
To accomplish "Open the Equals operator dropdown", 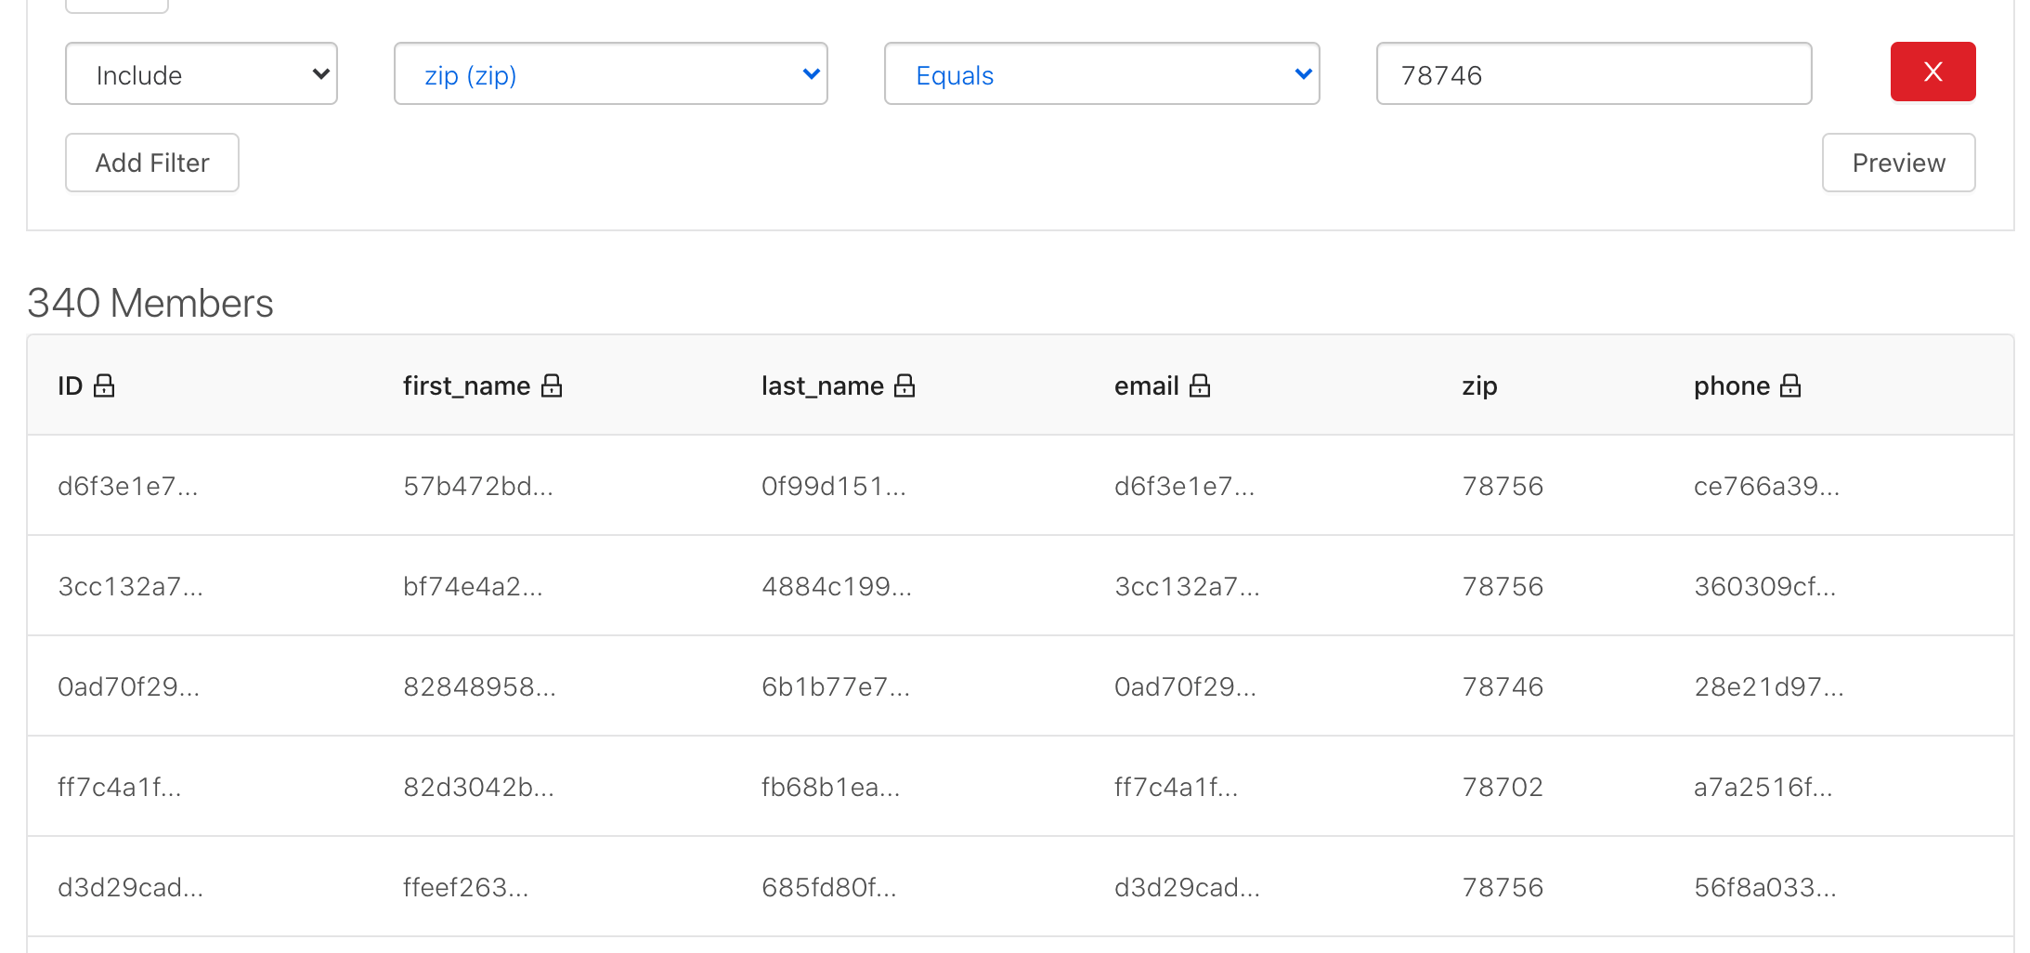I will point(1101,74).
